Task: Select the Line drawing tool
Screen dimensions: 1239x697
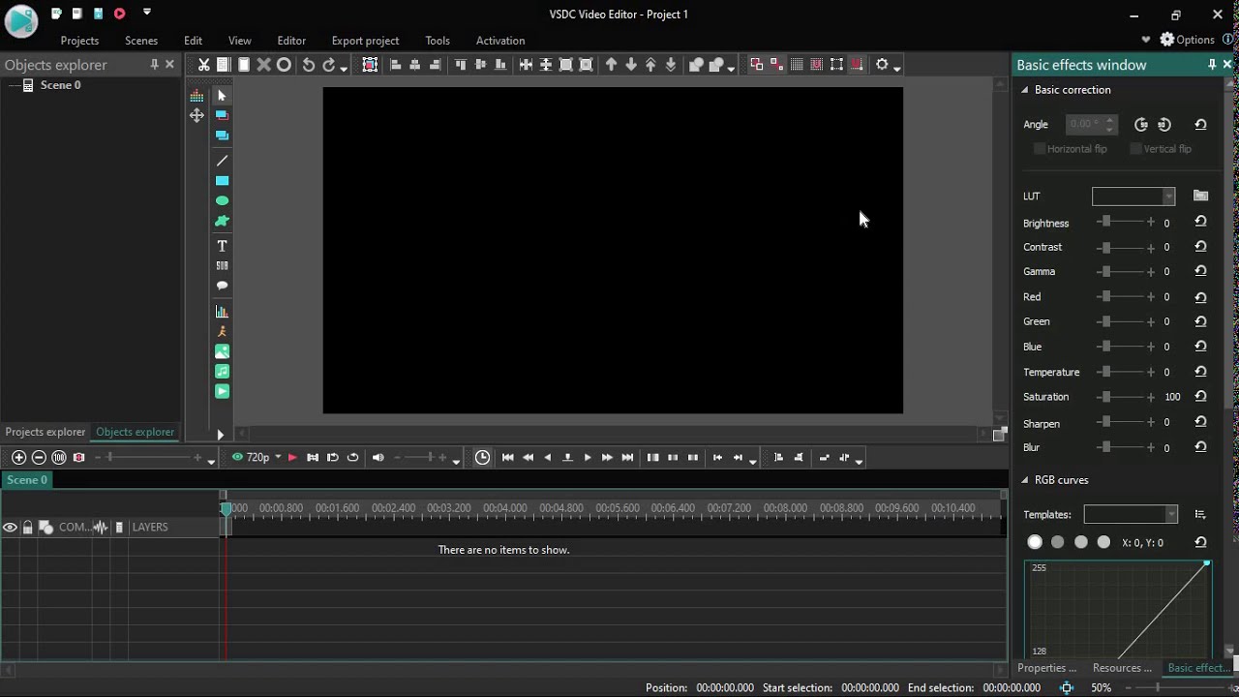Action: [222, 161]
